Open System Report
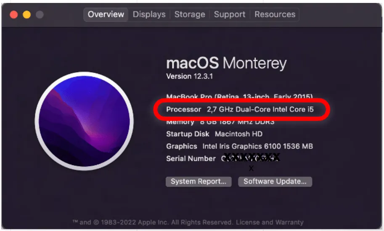 pyautogui.click(x=199, y=181)
